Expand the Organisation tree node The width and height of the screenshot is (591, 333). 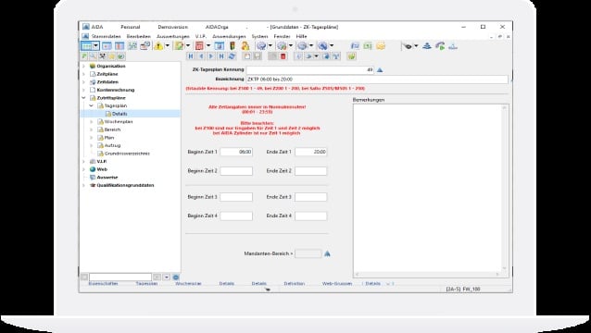[84, 67]
